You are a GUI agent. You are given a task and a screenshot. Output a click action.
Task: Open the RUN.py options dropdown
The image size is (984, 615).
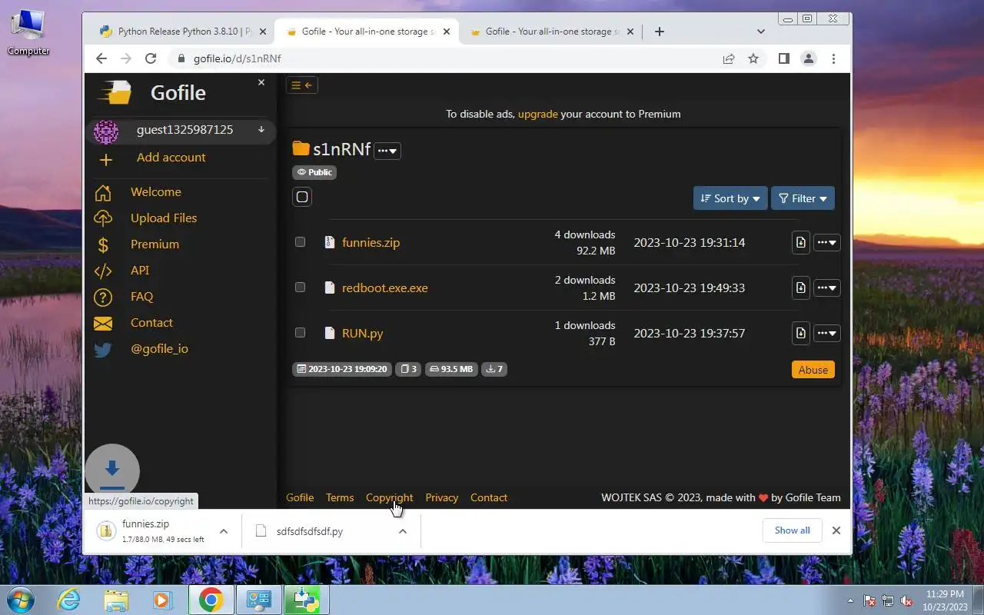pyautogui.click(x=827, y=333)
